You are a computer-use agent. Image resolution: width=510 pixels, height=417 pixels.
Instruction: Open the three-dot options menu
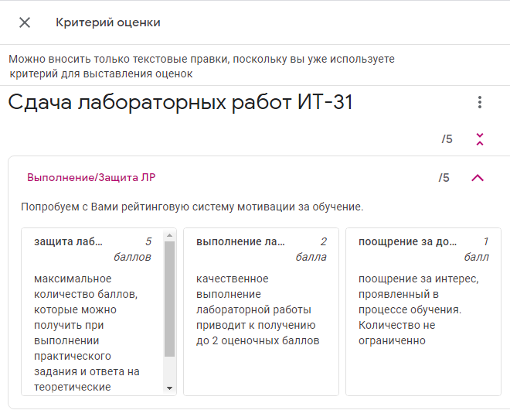[480, 102]
